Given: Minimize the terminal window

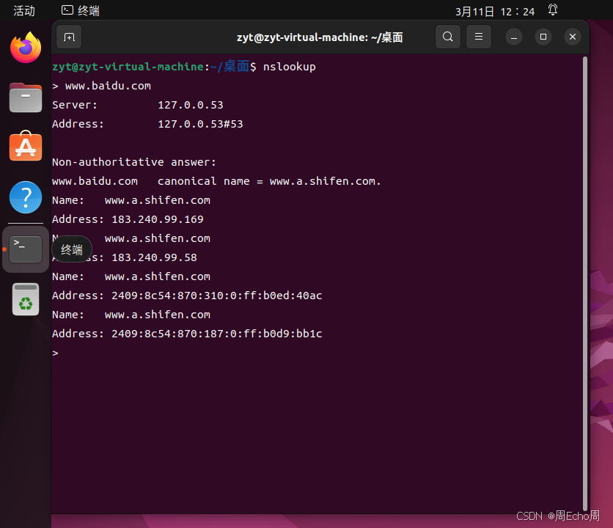Looking at the screenshot, I should [514, 37].
